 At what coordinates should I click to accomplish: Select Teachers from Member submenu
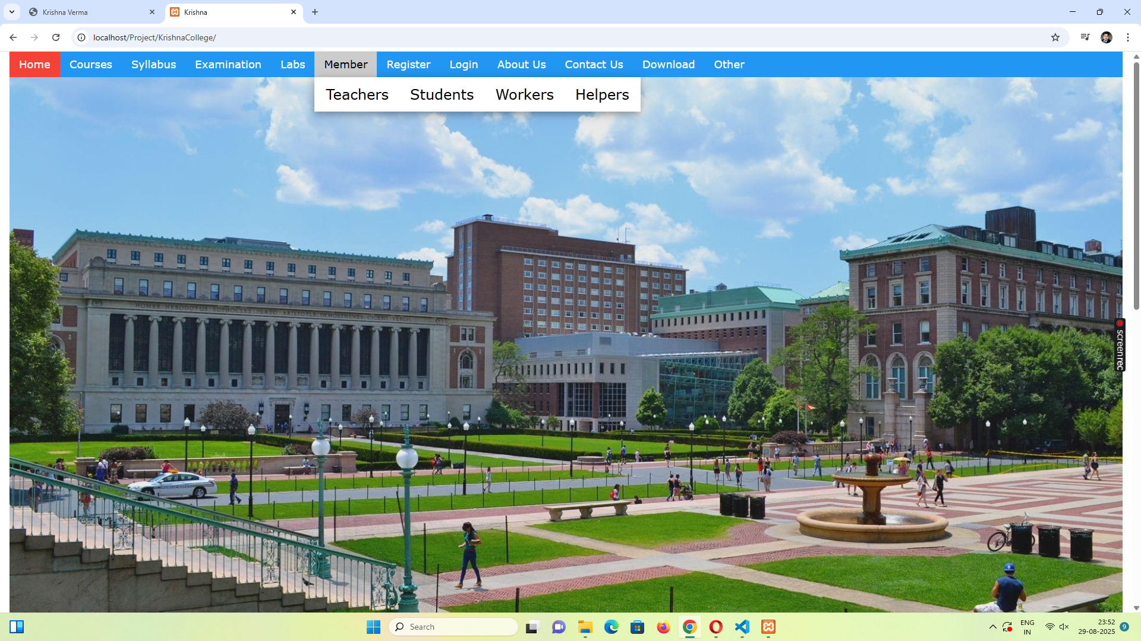(357, 94)
